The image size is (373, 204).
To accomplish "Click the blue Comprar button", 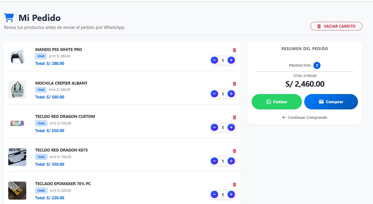I will (x=331, y=102).
